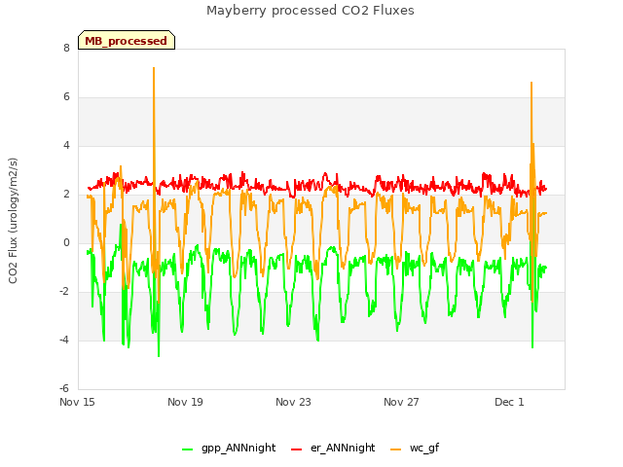Toggle the gpp_ANNnight legend entry
This screenshot has width=623, height=467.
pos(229,448)
